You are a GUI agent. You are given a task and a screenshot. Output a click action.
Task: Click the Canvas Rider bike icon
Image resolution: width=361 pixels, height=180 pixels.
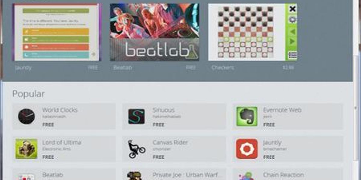tap(137, 149)
